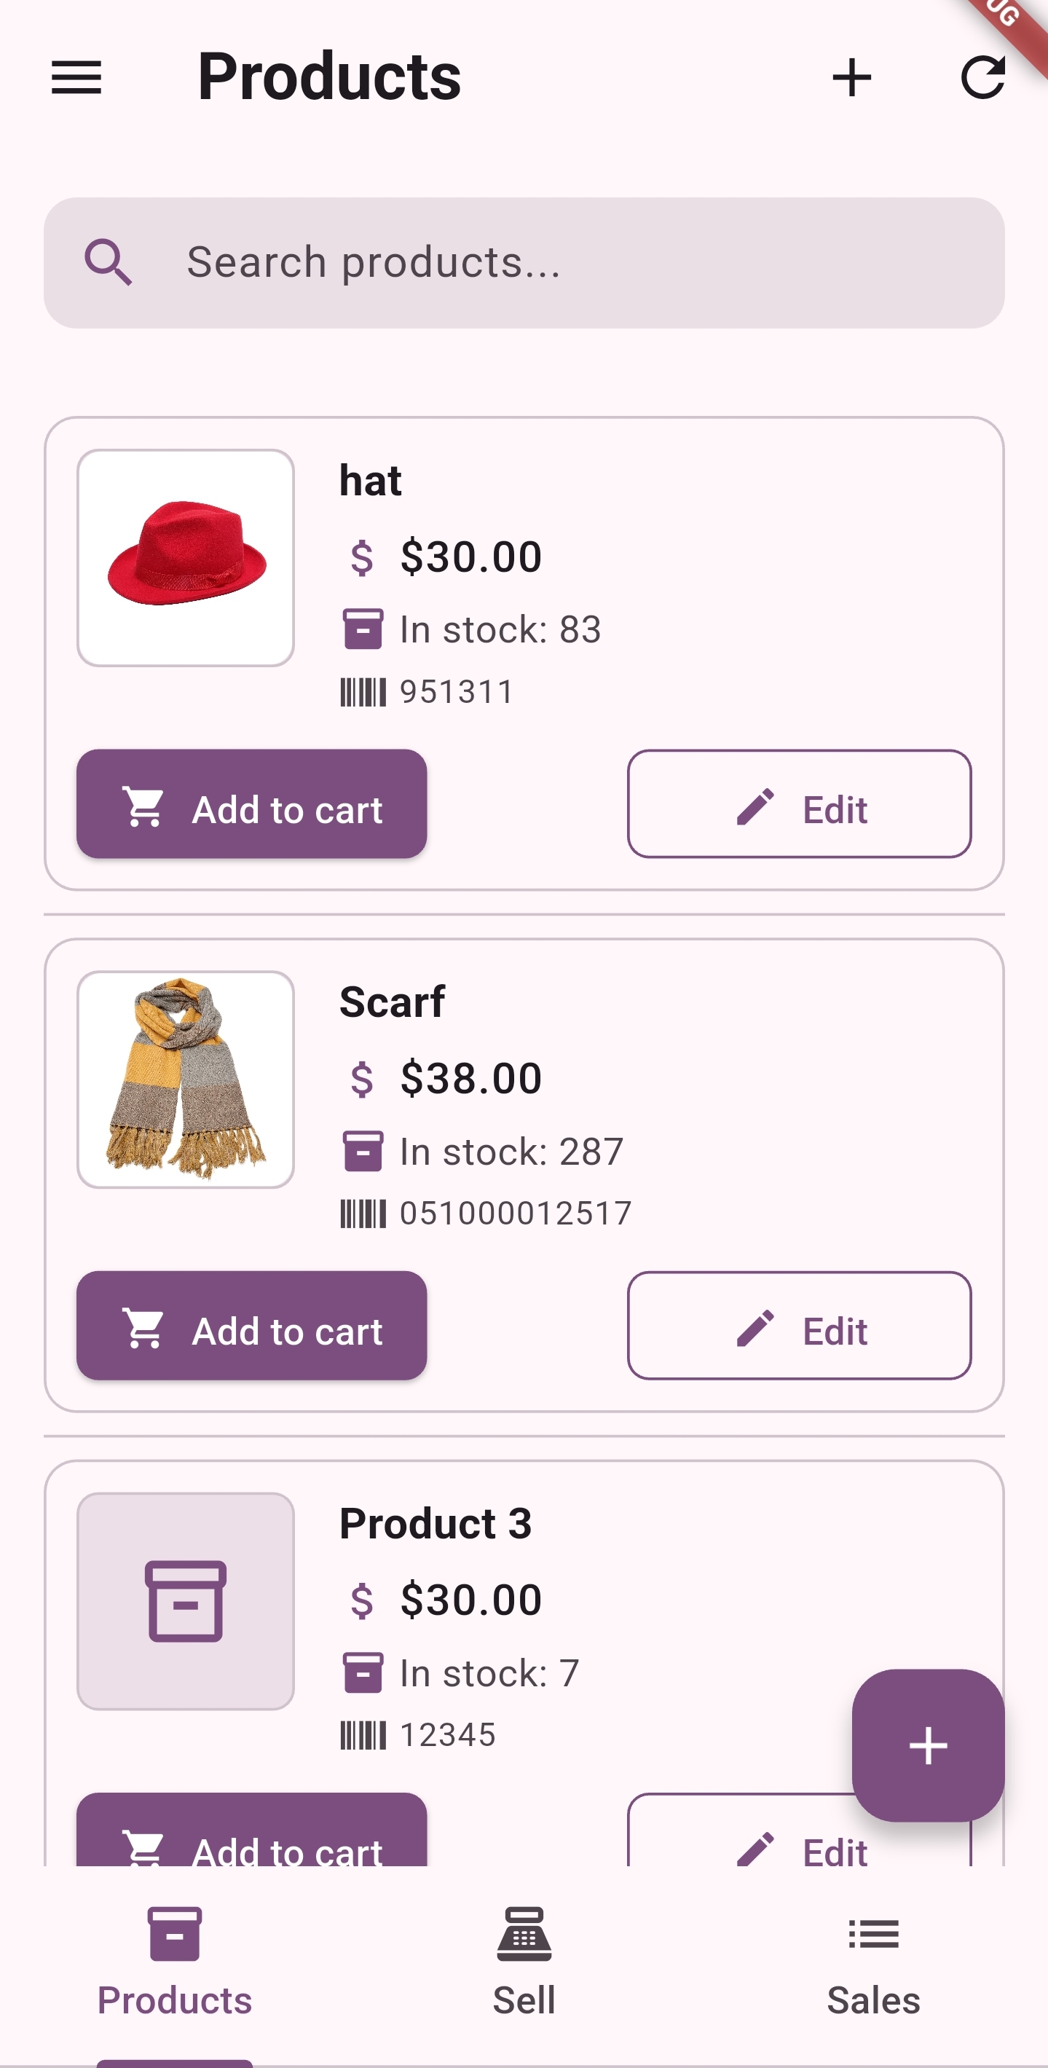Click the refresh icon in header

point(983,78)
